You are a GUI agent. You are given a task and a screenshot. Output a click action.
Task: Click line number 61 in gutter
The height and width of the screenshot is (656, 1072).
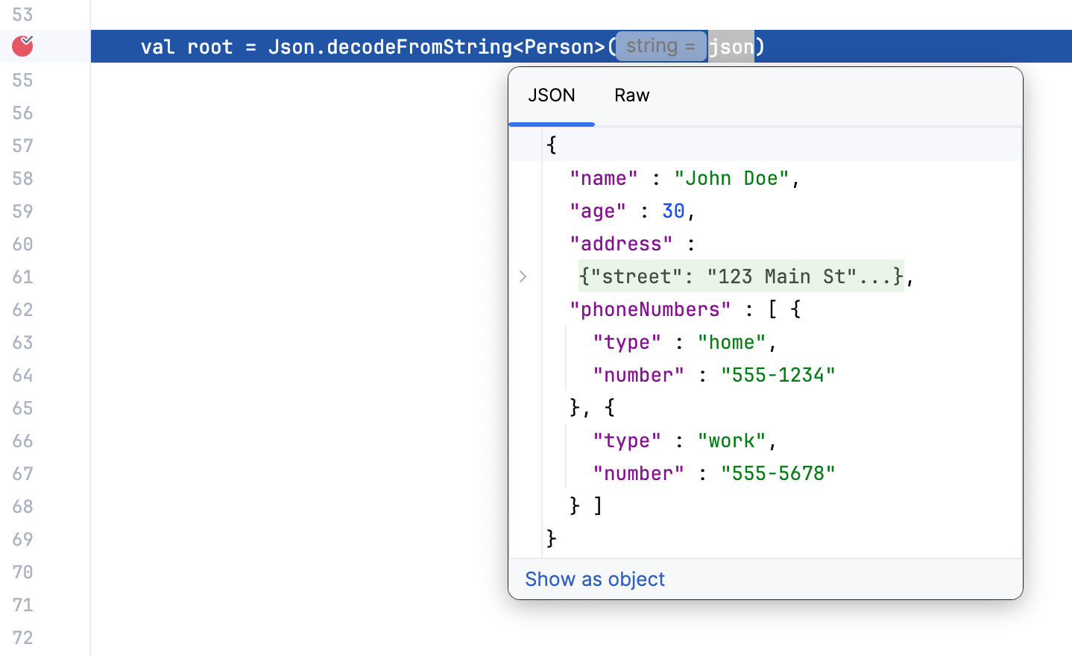pos(22,277)
